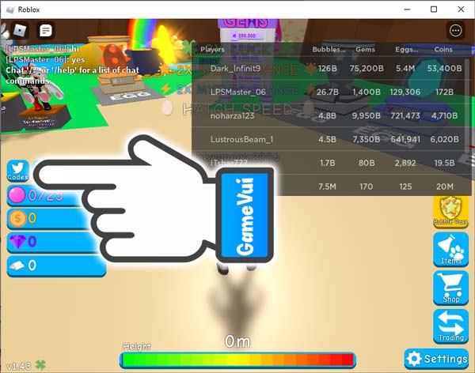Image resolution: width=475 pixels, height=373 pixels.
Task: Select LustrousBeam_1 leaderboard entry
Action: 241,140
